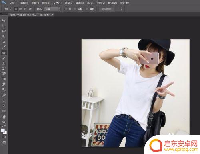Screen dimensions: 200x154
Task: Select the Brush tool
Action: [x=4, y=58]
